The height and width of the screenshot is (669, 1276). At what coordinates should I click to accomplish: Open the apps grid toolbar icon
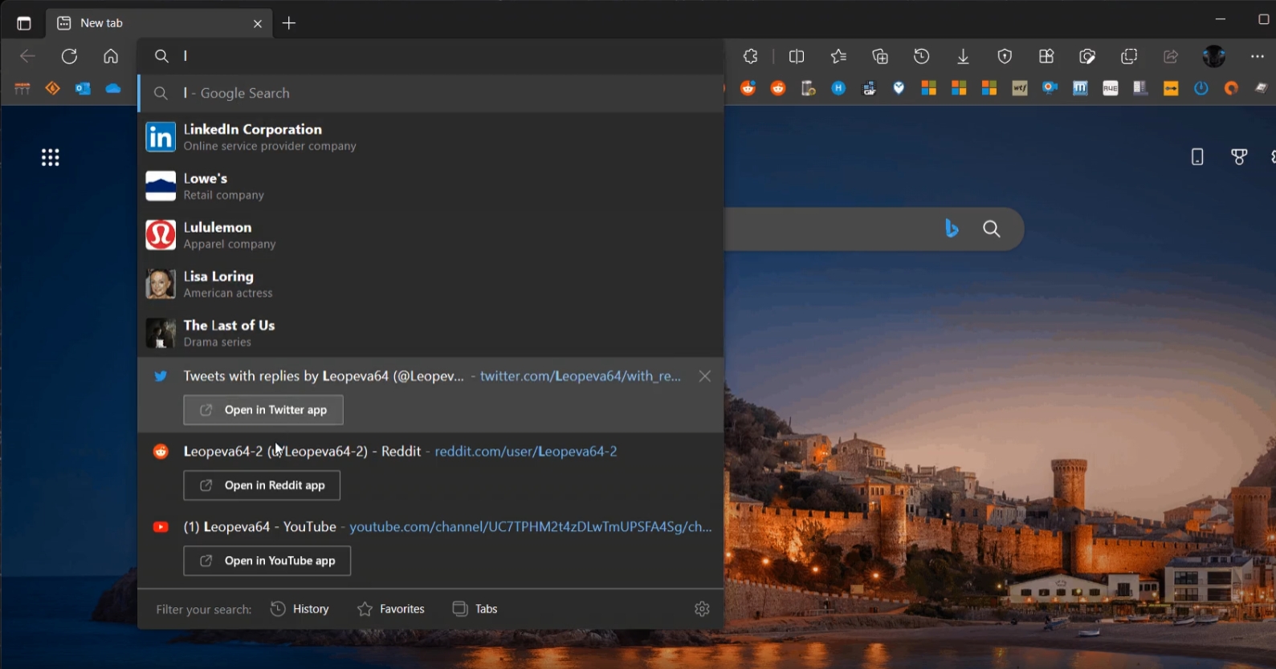click(x=1046, y=56)
